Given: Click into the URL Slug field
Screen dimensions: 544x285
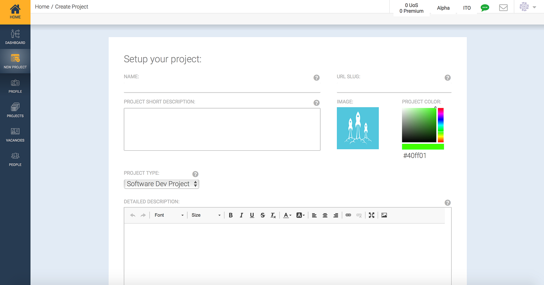Looking at the screenshot, I should coord(394,87).
